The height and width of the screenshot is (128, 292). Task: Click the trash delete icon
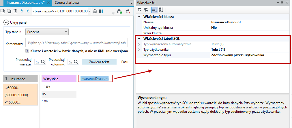16,11
